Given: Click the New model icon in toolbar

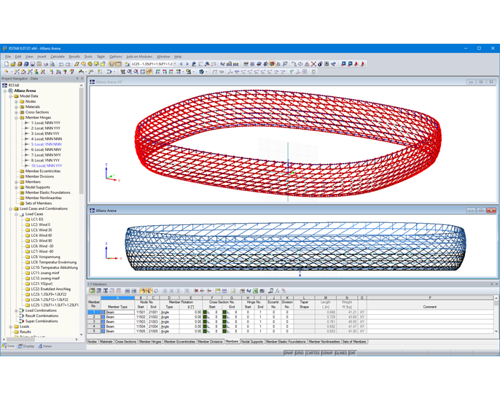Looking at the screenshot, I should 6,64.
